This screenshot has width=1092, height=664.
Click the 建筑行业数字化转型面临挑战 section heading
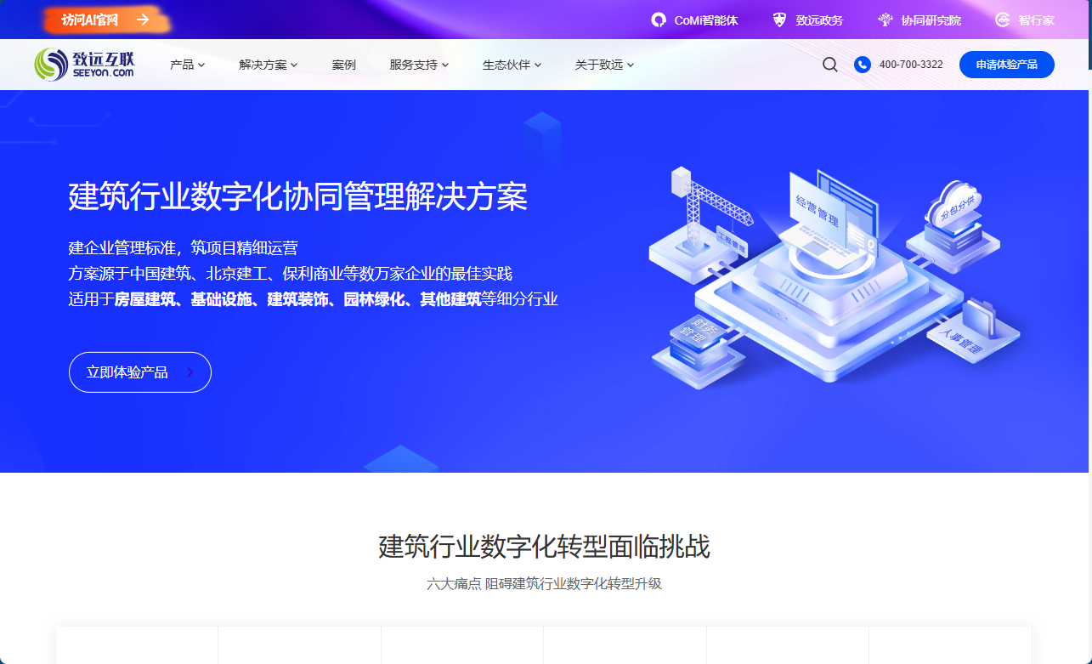coord(544,547)
